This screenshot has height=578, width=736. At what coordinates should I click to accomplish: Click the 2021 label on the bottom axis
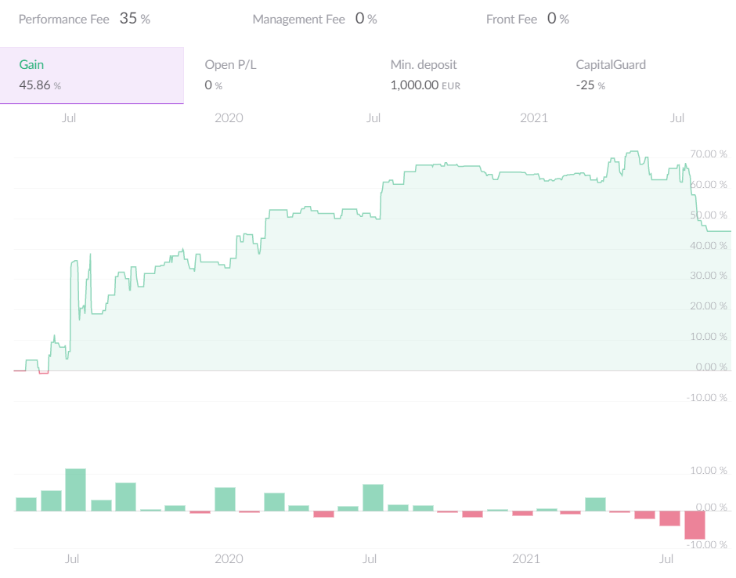tap(526, 559)
